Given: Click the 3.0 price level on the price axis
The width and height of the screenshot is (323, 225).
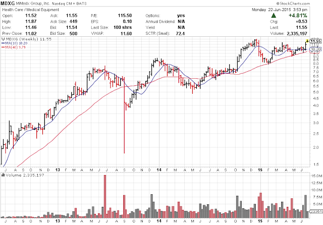Looking at the screenshot, I should (316, 123).
